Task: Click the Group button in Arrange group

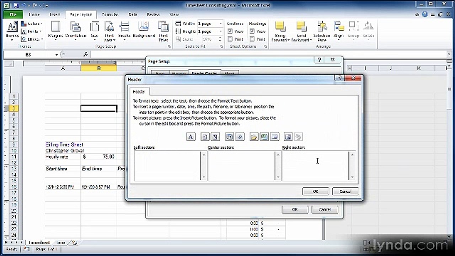Action: click(353, 31)
